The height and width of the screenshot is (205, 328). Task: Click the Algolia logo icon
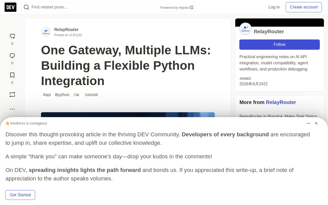tap(191, 7)
